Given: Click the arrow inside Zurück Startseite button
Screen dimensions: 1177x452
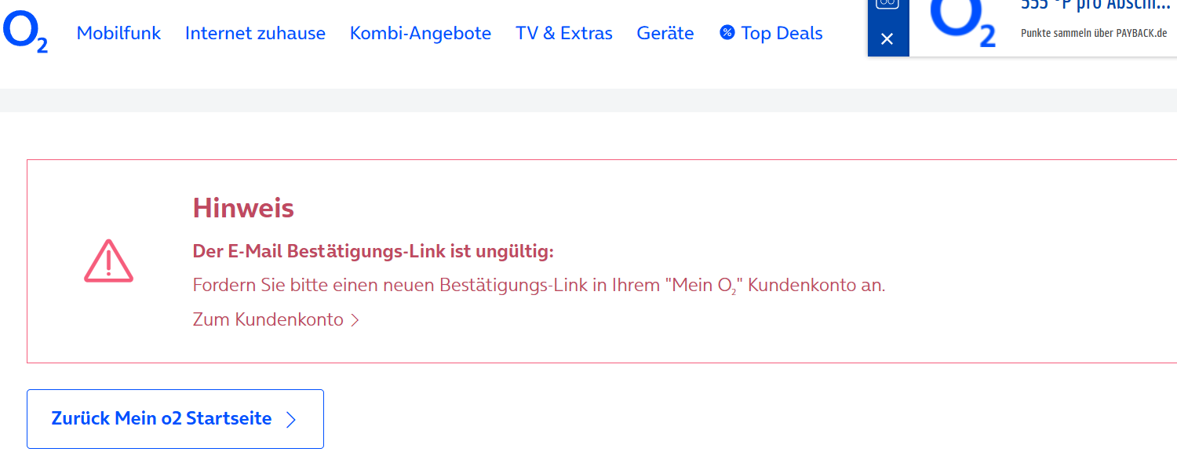Looking at the screenshot, I should [x=291, y=420].
